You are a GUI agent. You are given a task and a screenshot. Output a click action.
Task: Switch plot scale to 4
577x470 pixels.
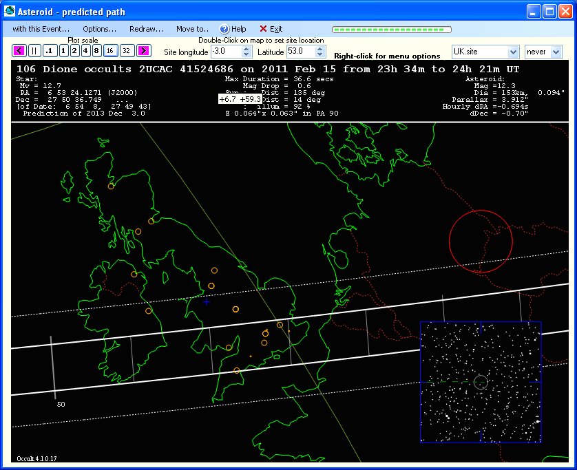coord(85,51)
